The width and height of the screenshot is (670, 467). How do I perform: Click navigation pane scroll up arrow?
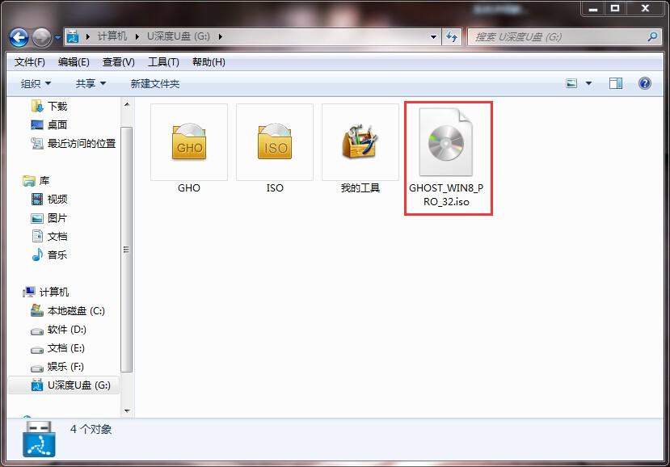(127, 104)
